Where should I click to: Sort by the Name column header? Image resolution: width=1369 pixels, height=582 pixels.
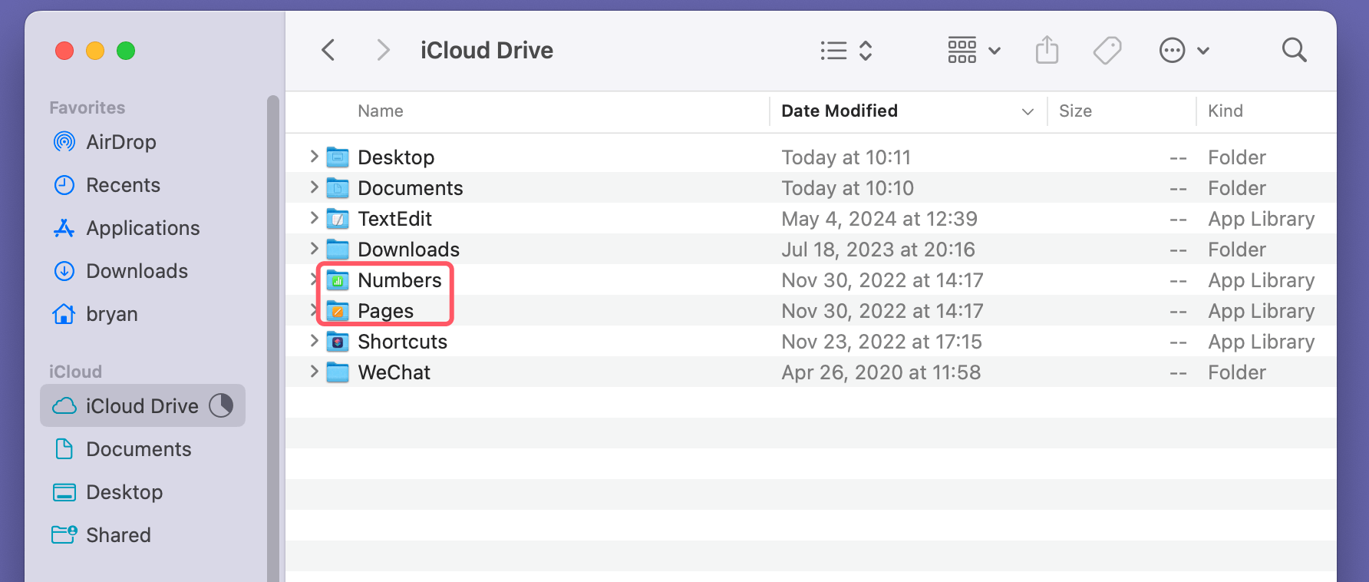click(x=381, y=111)
